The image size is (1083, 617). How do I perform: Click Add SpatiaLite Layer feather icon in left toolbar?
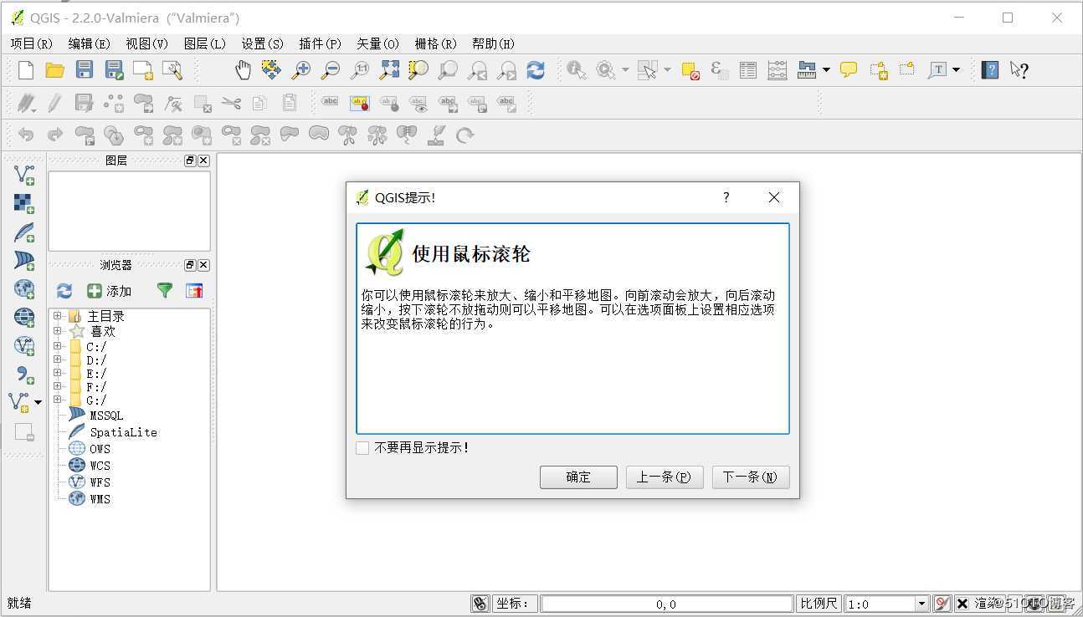(24, 232)
